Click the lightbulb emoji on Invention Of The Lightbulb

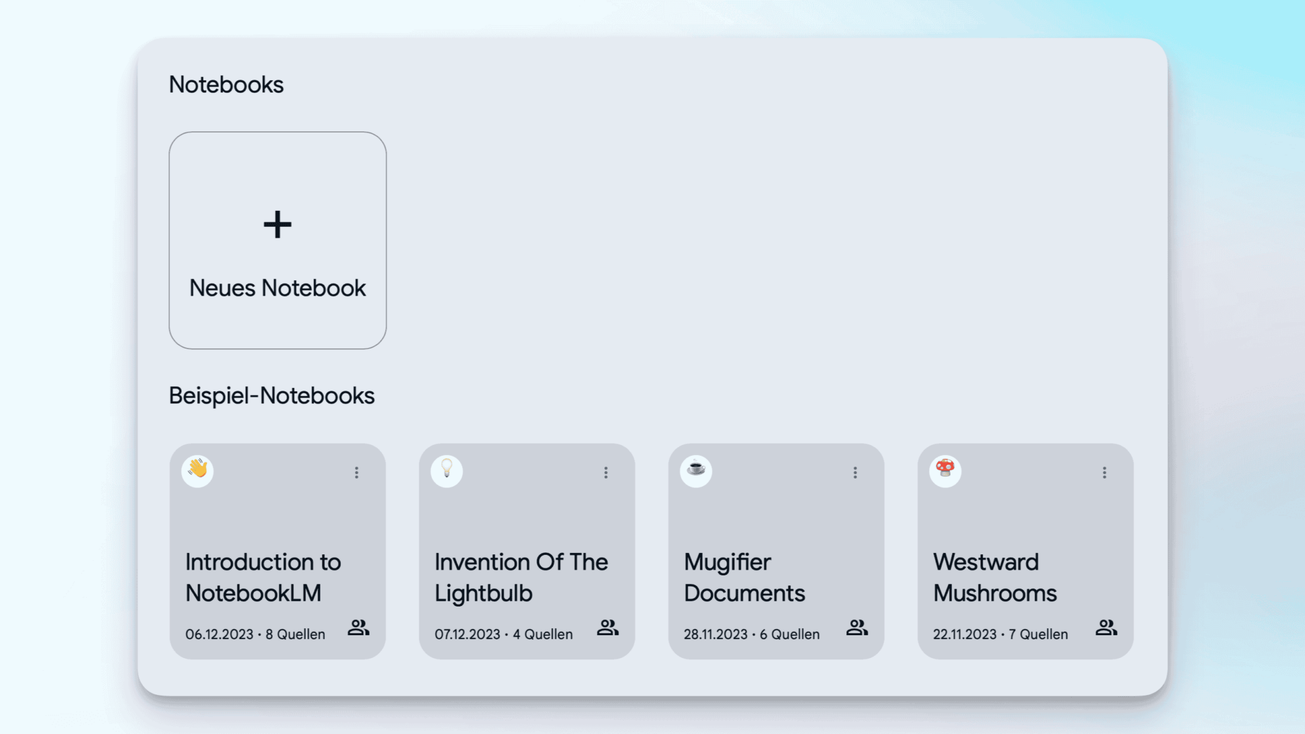[447, 471]
